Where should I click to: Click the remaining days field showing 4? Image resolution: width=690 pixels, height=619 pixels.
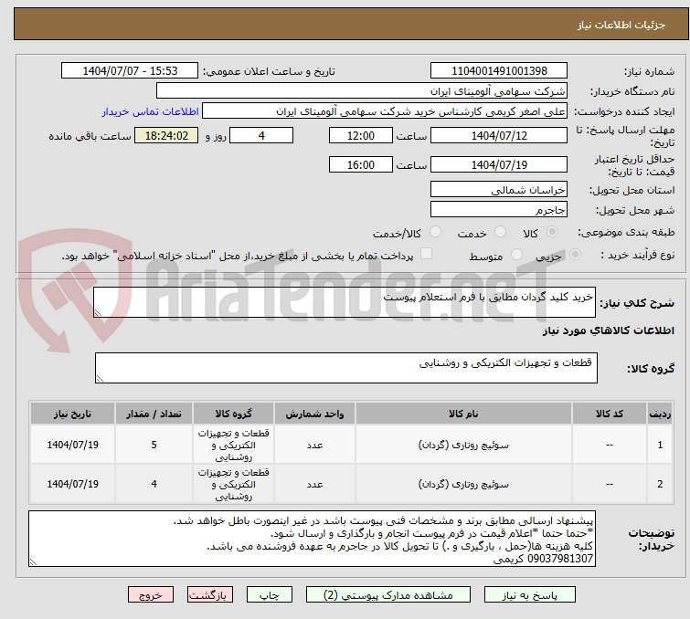click(261, 135)
